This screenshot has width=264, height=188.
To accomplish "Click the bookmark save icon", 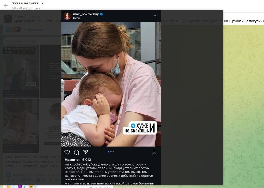I will pos(154,152).
